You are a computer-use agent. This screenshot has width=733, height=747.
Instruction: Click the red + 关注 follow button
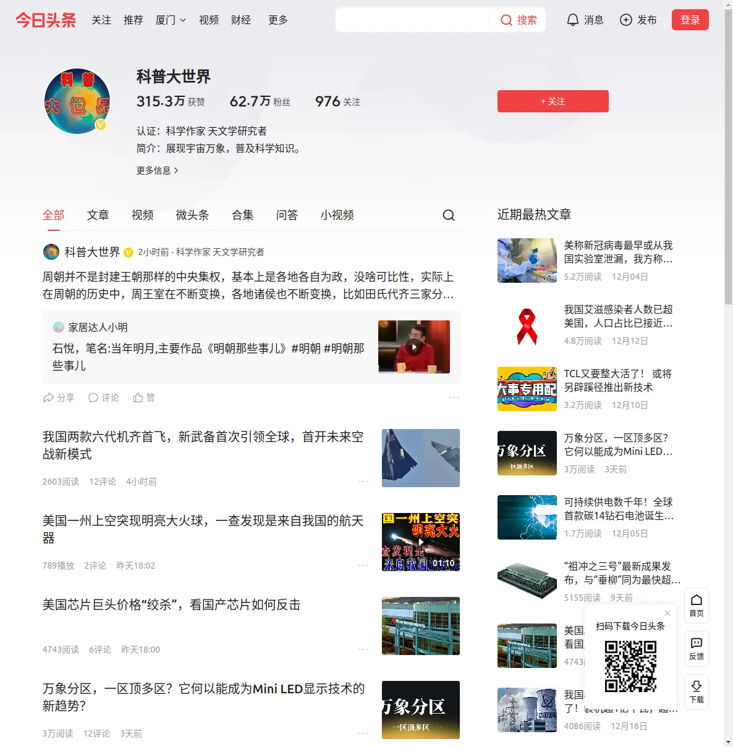553,101
